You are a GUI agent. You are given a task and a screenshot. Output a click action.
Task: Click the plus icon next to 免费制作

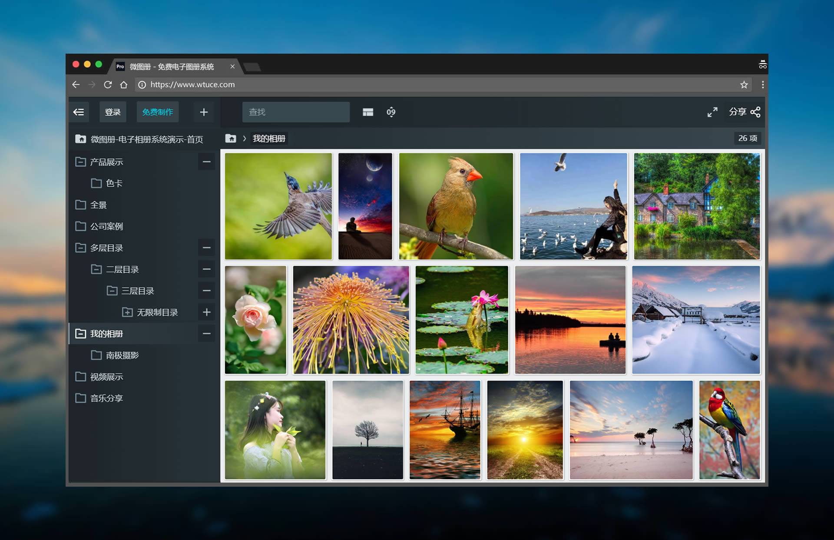click(x=204, y=112)
